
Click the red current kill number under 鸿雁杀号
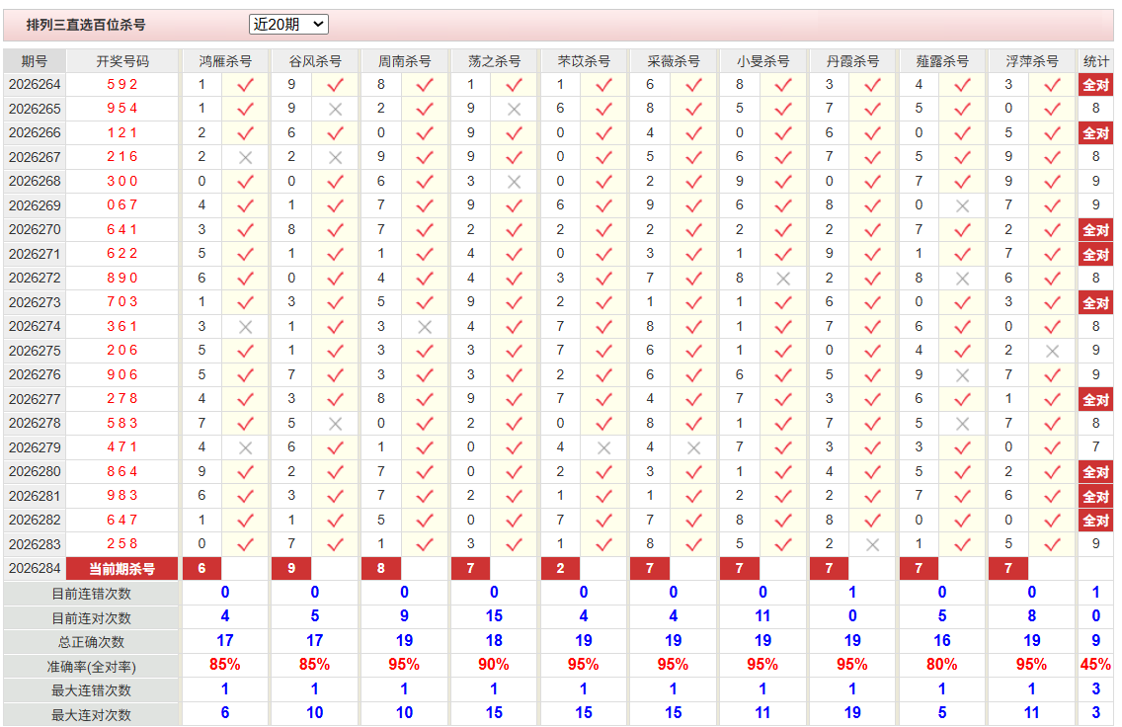201,568
